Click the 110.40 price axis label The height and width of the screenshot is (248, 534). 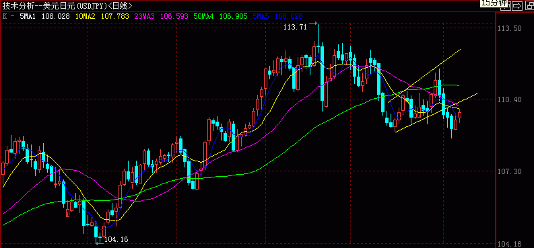(510, 99)
